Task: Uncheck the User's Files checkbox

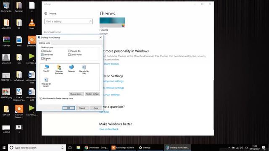Action: click(42, 55)
